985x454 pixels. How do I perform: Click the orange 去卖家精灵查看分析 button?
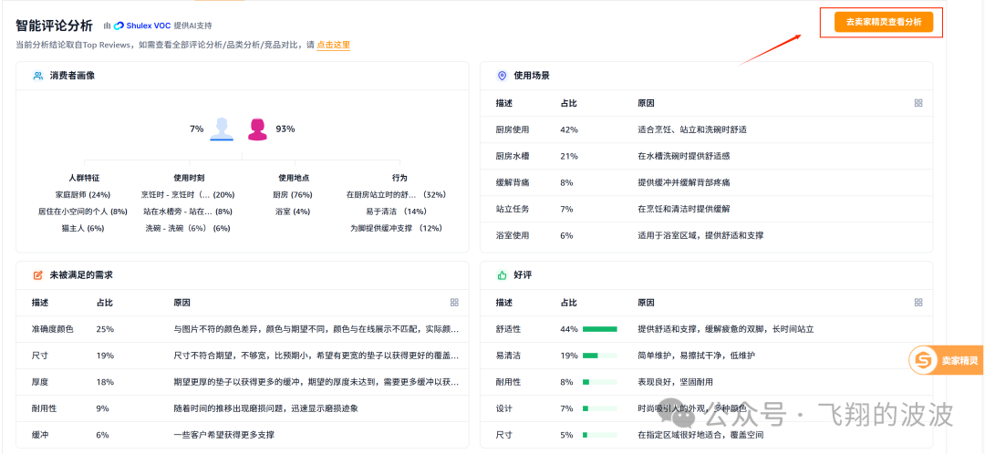pyautogui.click(x=883, y=22)
